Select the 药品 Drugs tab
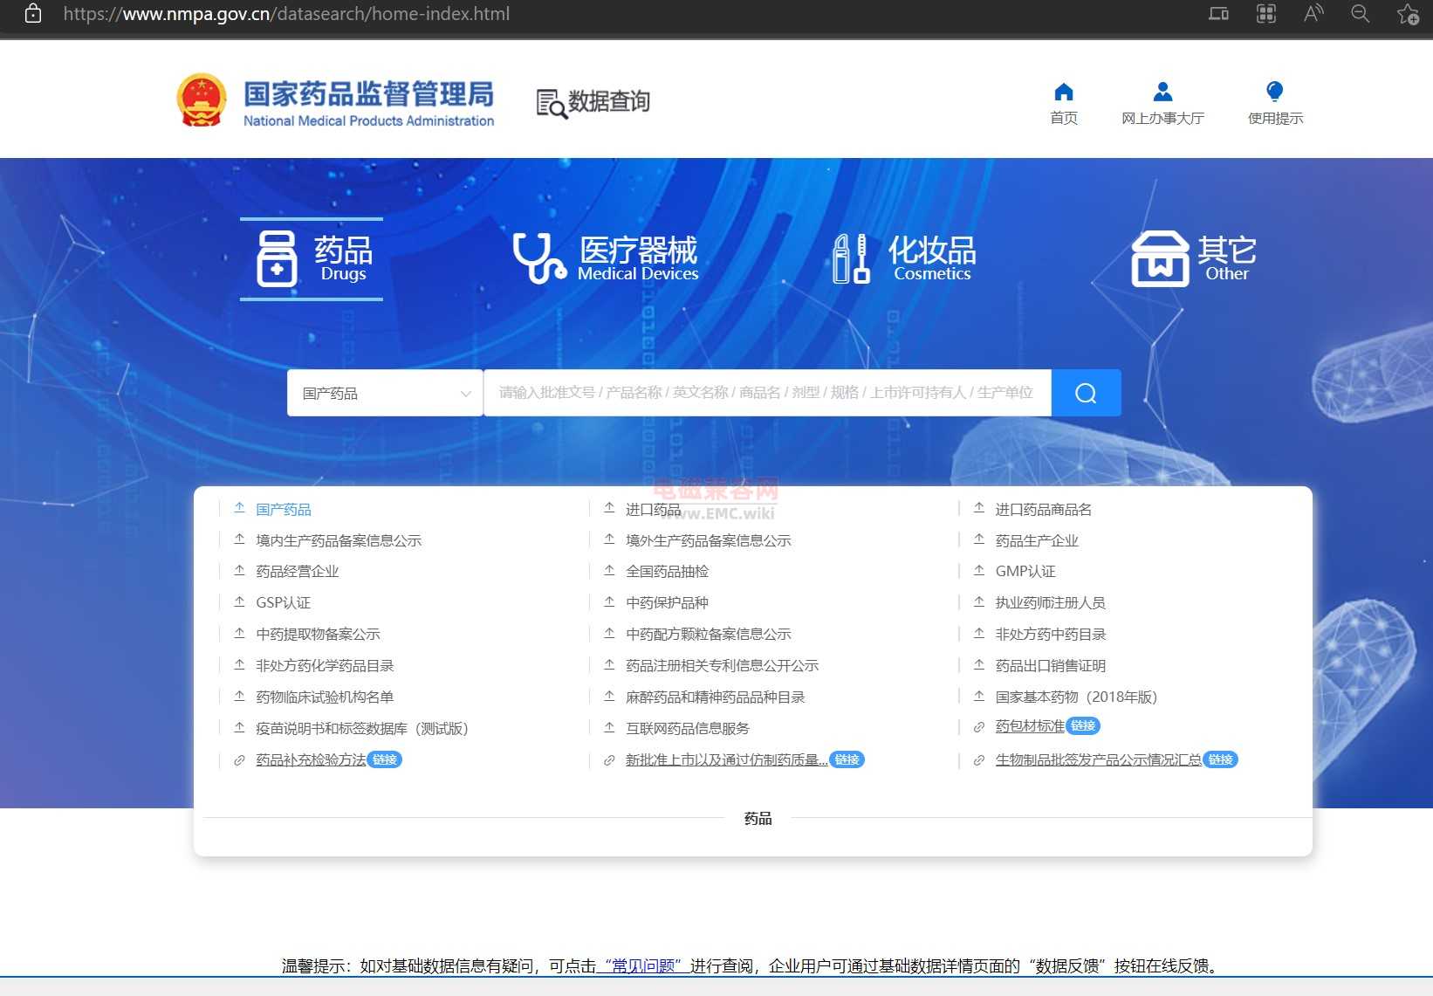The image size is (1433, 996). click(312, 258)
